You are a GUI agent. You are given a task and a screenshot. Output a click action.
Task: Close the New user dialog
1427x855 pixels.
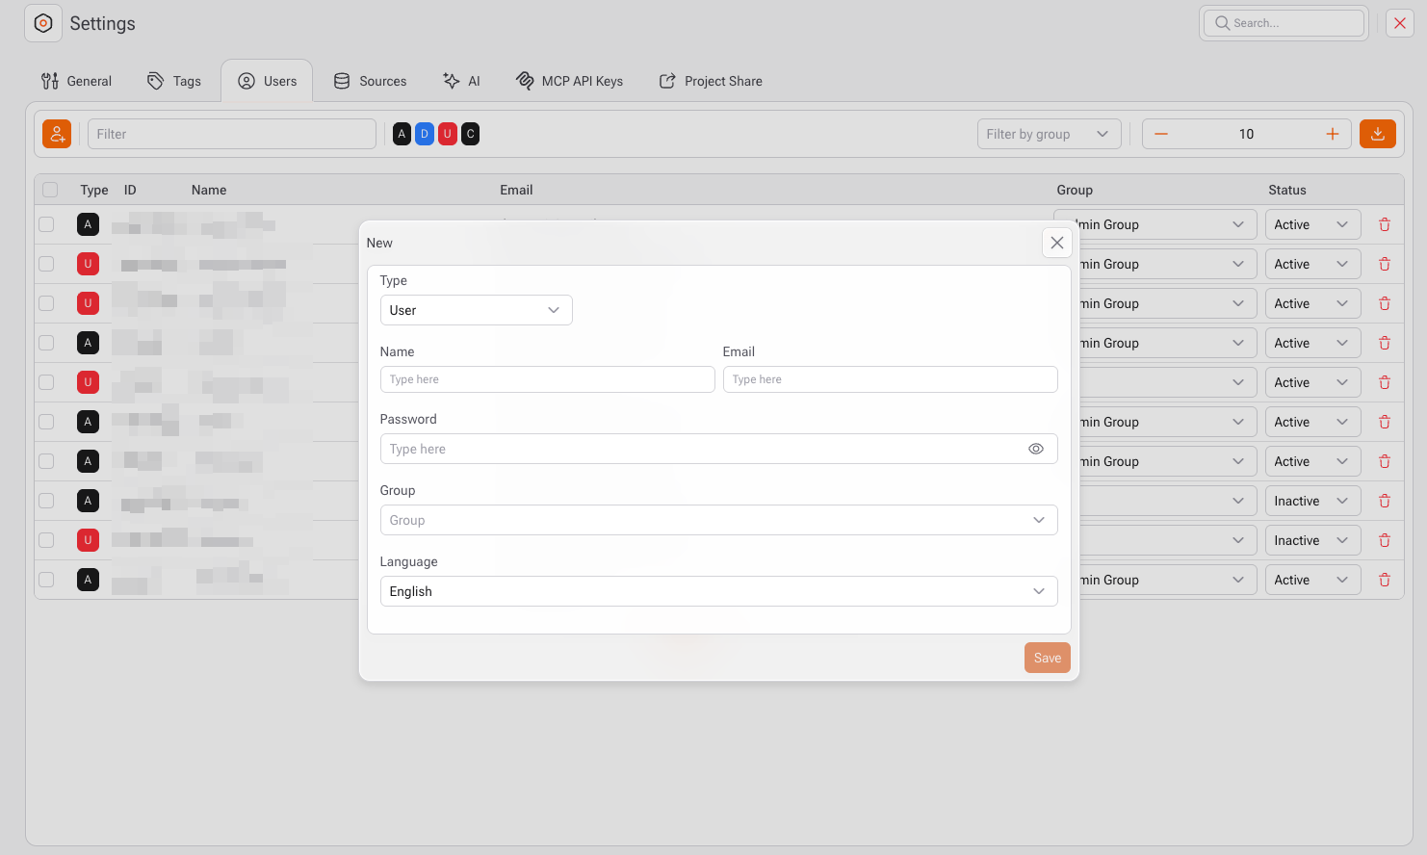(1056, 243)
